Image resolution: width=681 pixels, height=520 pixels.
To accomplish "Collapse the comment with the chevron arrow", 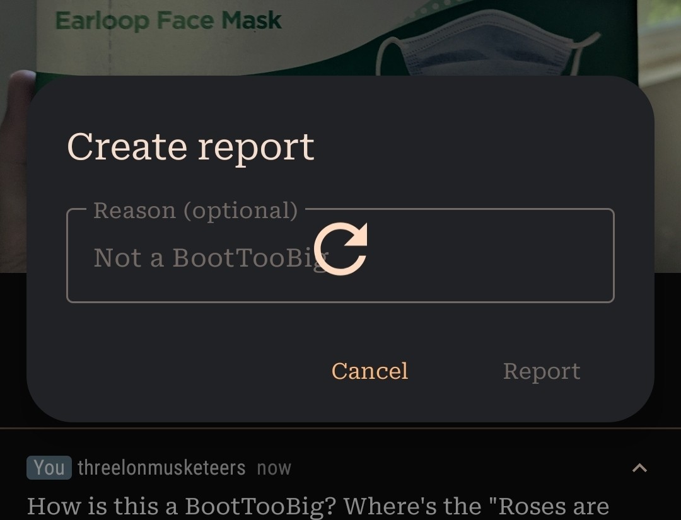I will pyautogui.click(x=639, y=468).
